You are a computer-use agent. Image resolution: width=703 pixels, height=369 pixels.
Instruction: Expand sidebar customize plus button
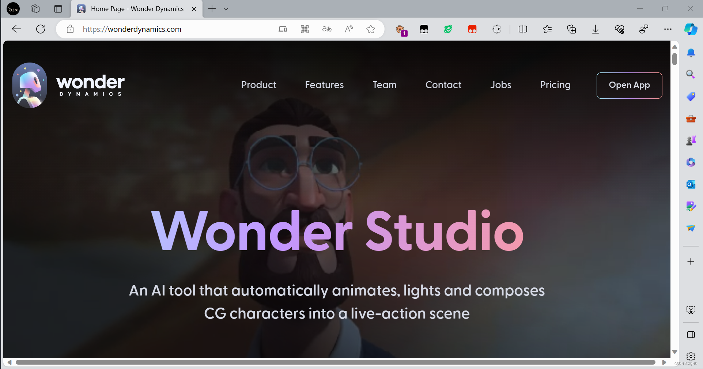pyautogui.click(x=691, y=261)
